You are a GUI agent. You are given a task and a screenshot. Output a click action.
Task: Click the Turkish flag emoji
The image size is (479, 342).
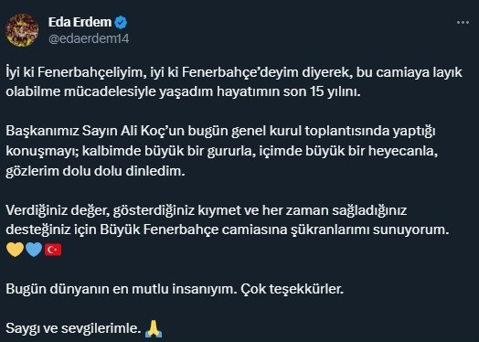53,250
